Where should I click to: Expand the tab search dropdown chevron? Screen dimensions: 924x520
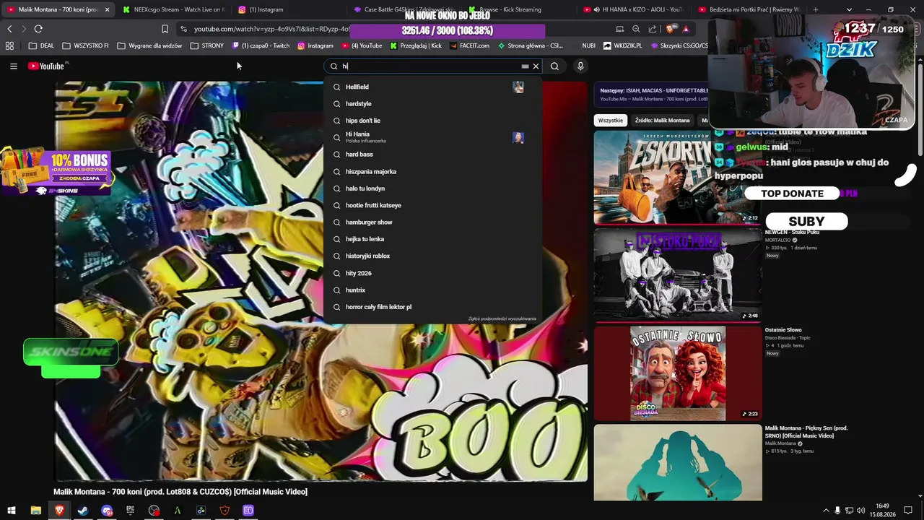849,9
